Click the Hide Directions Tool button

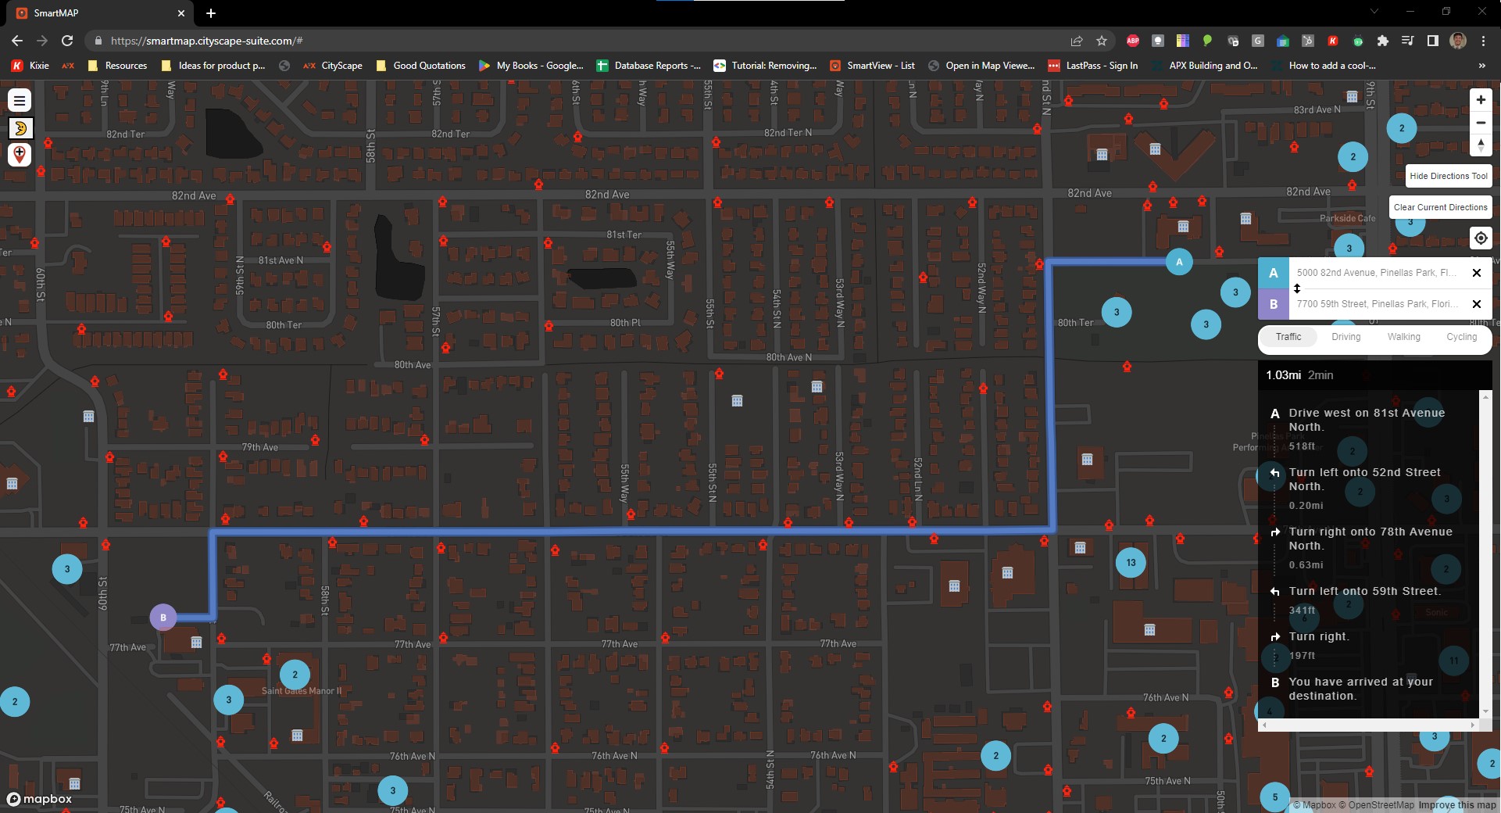coord(1448,176)
